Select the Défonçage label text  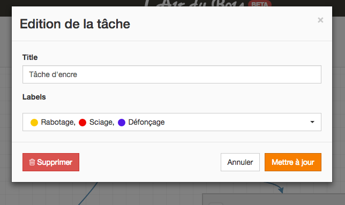(146, 122)
